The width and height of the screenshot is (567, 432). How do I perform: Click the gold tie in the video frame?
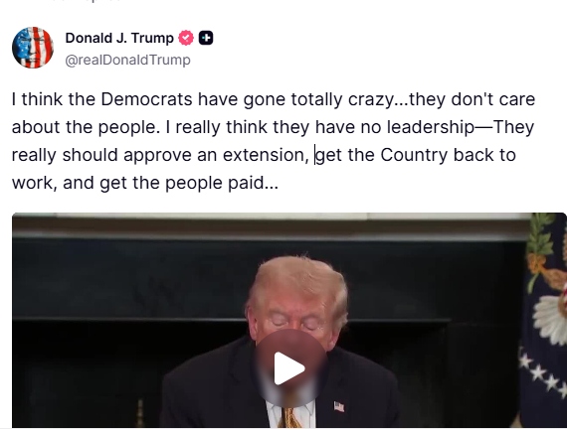click(x=289, y=417)
